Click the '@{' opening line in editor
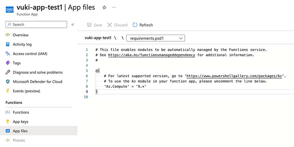 [x=97, y=71]
